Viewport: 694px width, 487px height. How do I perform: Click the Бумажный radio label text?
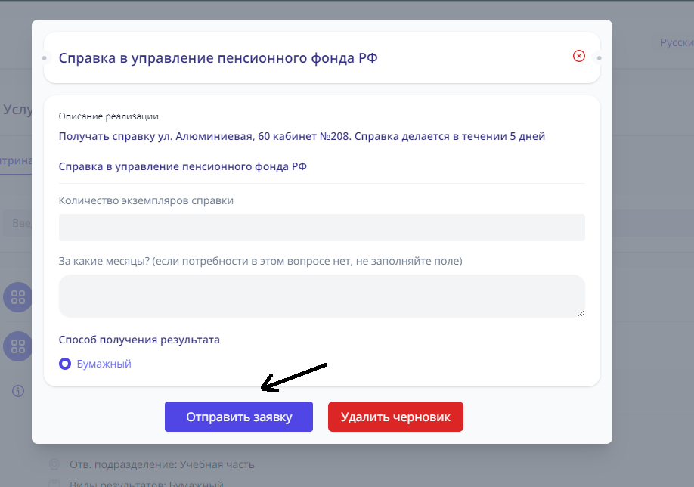104,364
